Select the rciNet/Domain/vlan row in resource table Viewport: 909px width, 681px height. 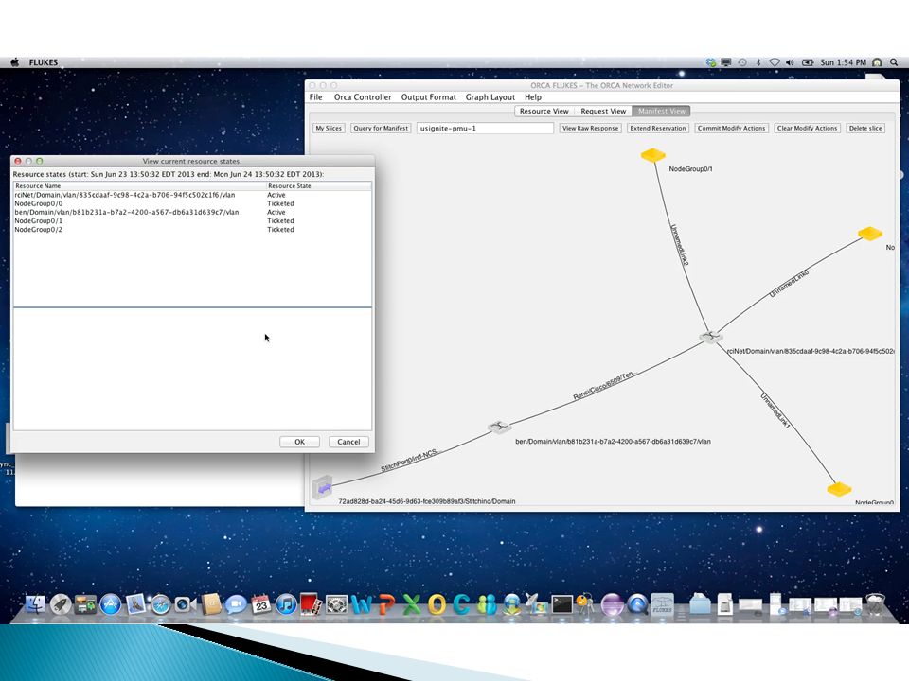[x=192, y=195]
